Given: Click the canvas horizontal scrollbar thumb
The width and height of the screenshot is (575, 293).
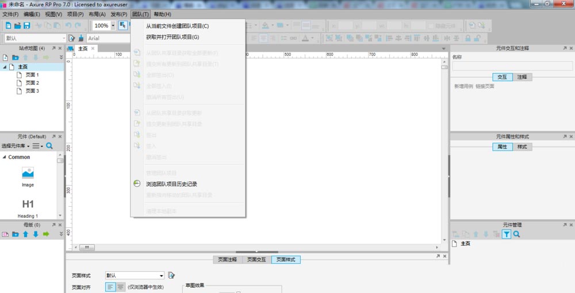Looking at the screenshot, I should [x=87, y=247].
